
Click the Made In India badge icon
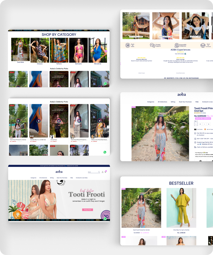(x=127, y=45)
